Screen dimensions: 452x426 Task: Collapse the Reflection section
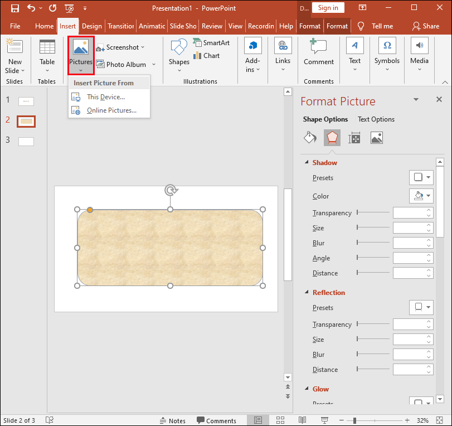point(306,292)
